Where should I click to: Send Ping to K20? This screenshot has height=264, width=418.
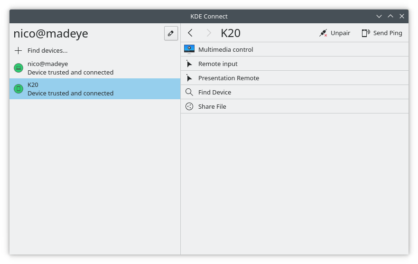click(x=381, y=33)
